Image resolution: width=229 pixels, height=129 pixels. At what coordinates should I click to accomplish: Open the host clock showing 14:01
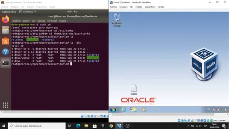(214, 126)
